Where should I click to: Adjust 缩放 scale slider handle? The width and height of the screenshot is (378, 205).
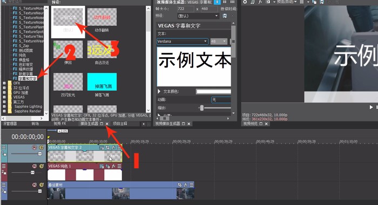tap(202, 108)
